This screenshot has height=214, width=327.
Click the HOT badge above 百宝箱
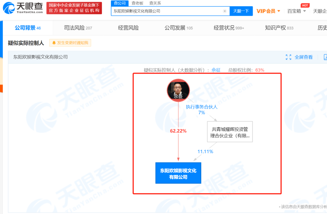click(305, 5)
